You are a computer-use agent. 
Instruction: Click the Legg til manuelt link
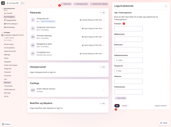[160, 106]
